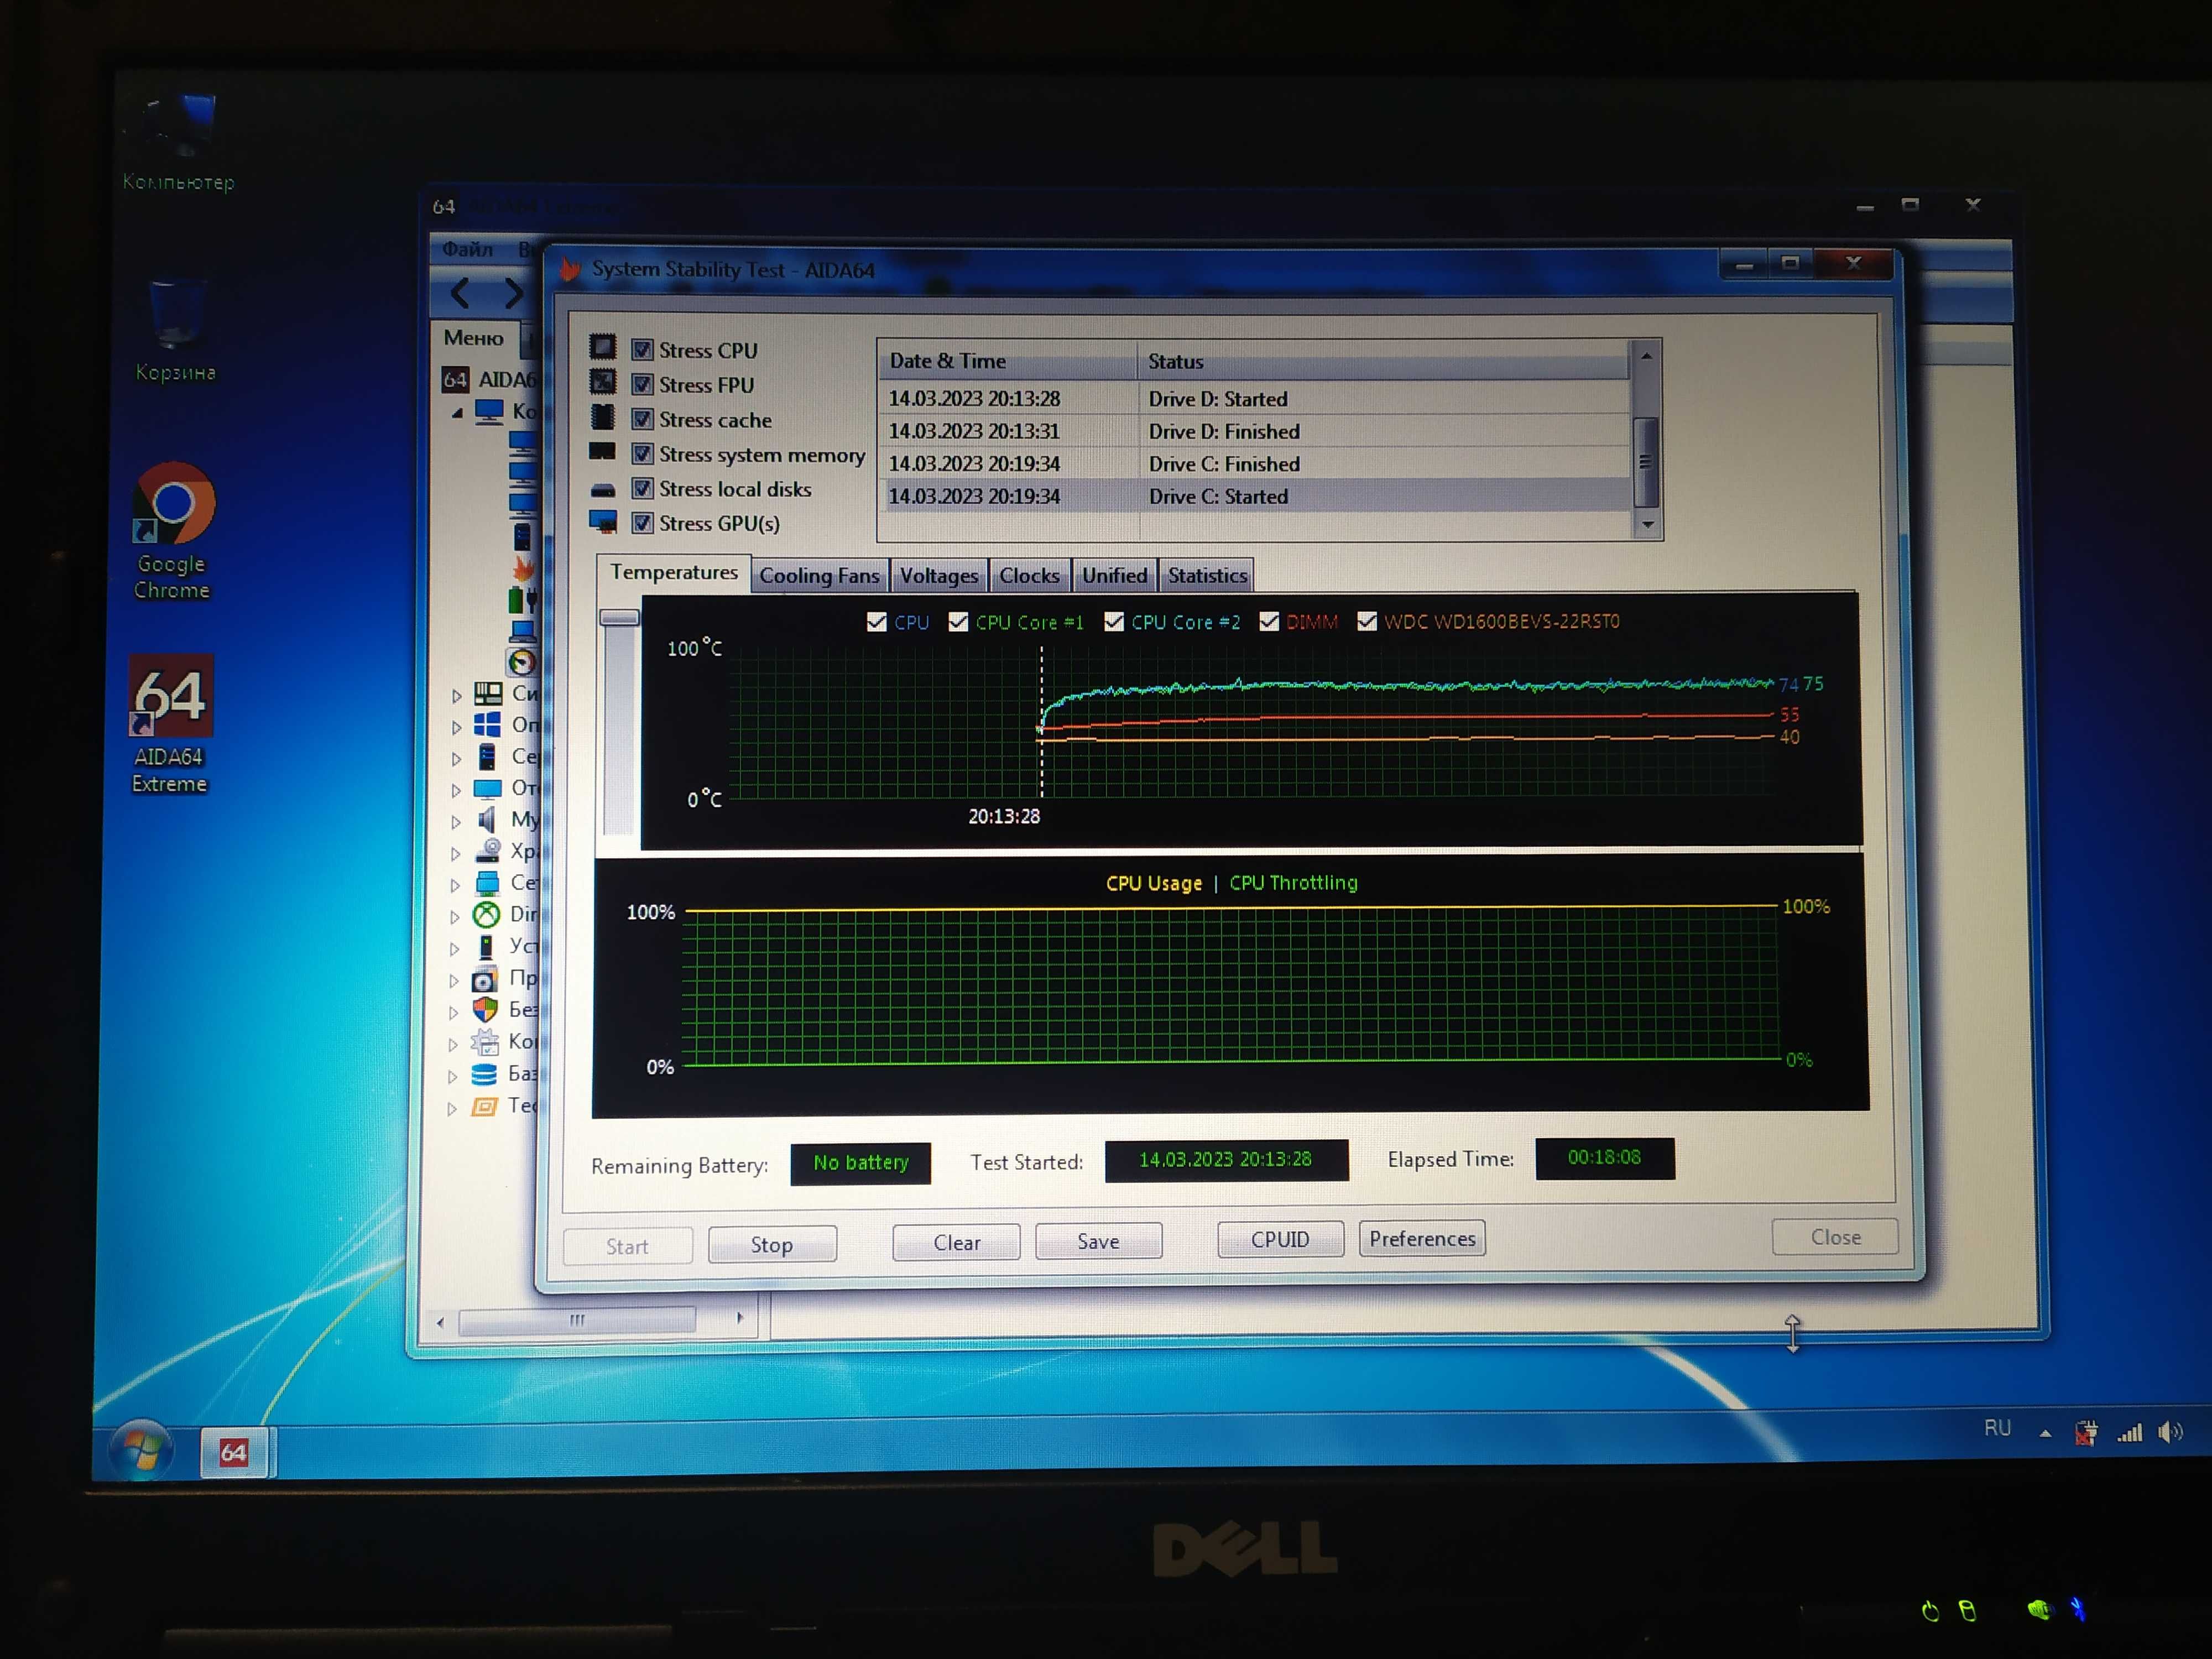Toggle the CPU temperature graph checkbox
Screen dimensions: 2212x1659
[876, 622]
